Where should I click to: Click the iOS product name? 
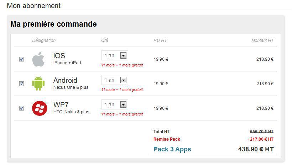59,56
